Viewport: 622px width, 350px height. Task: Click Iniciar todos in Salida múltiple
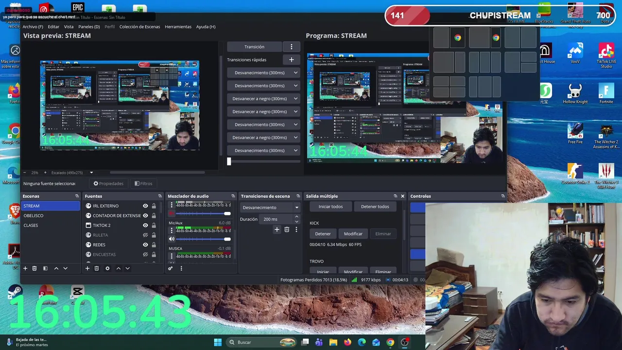pyautogui.click(x=330, y=207)
